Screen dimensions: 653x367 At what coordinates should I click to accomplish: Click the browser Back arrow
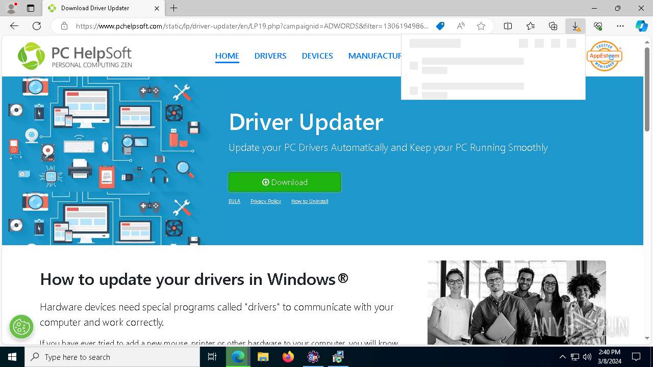(14, 26)
